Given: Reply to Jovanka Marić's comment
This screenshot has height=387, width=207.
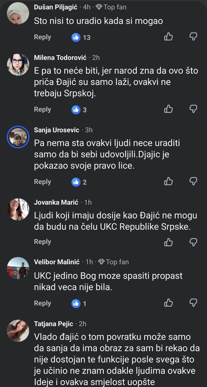Looking at the screenshot, I should coord(42,242).
